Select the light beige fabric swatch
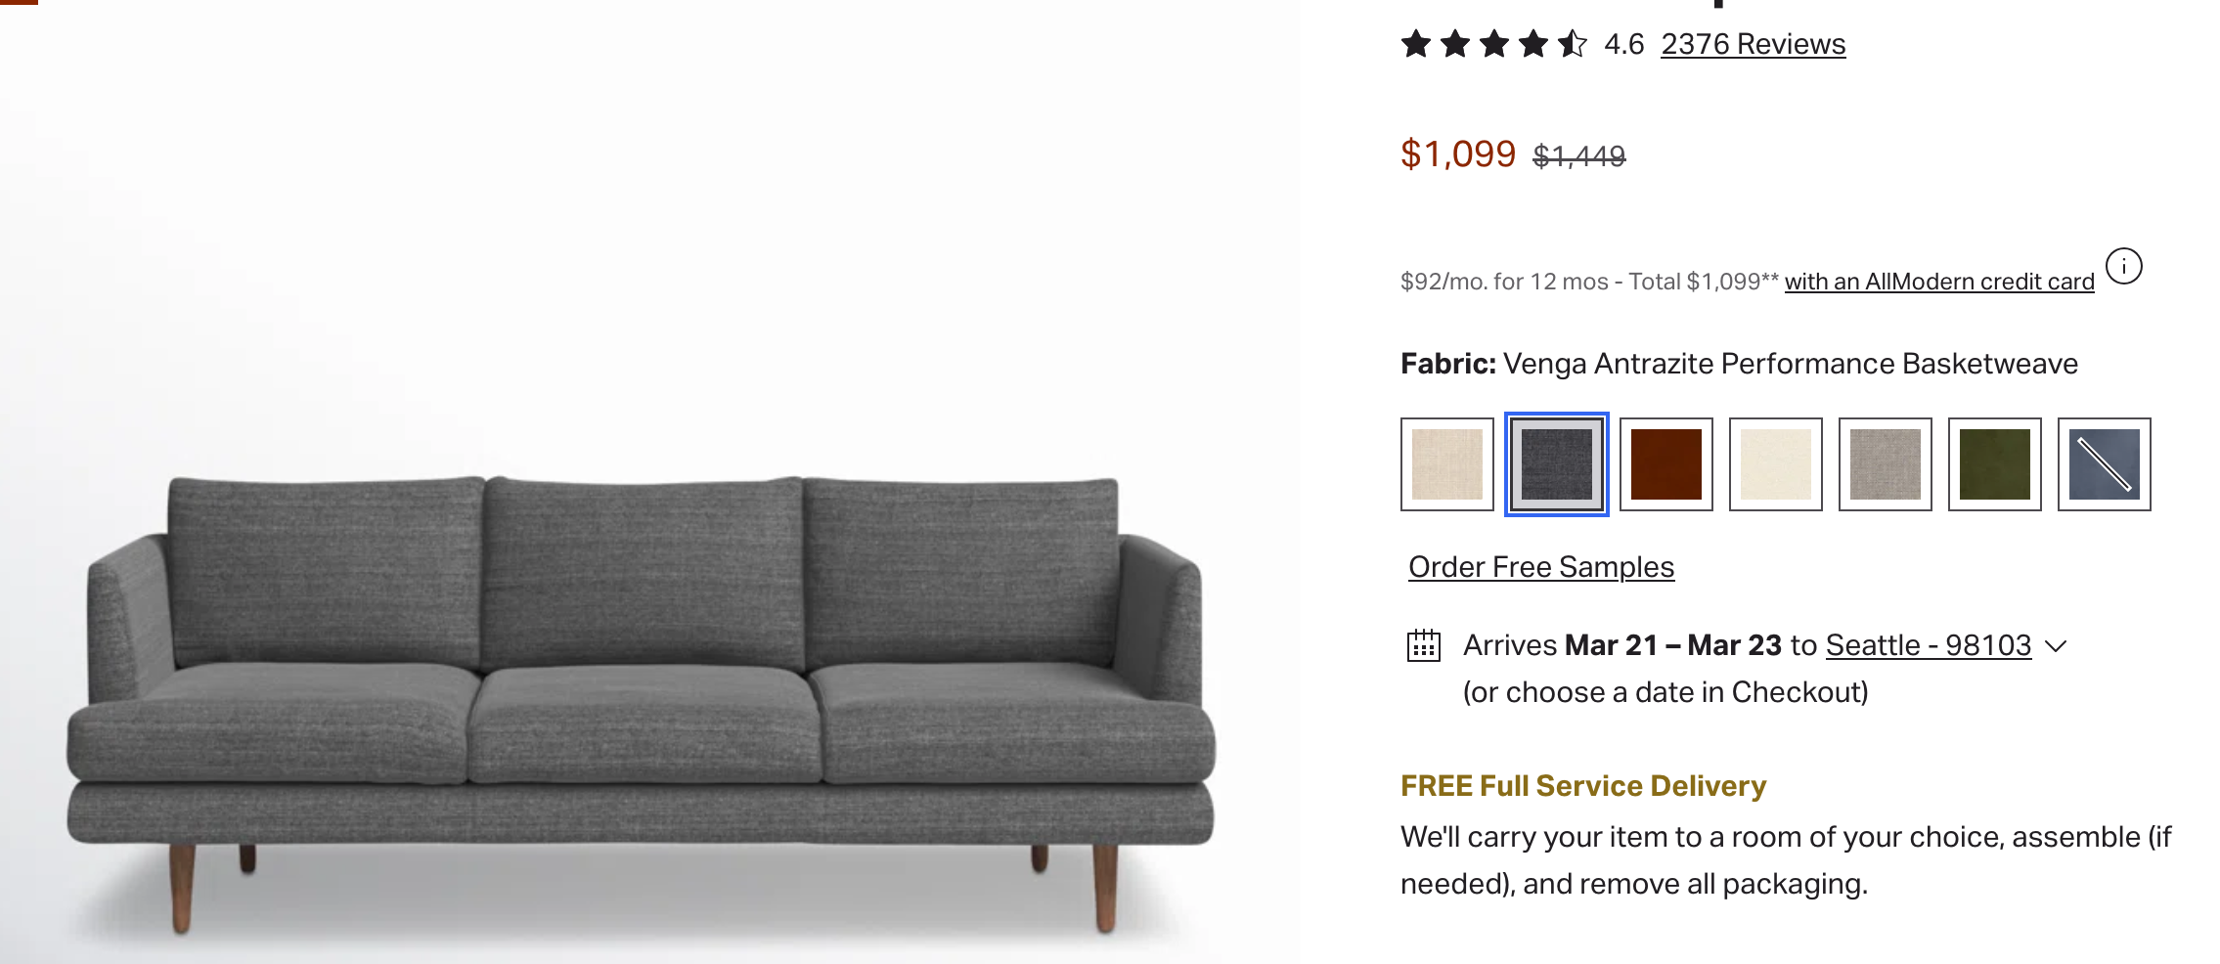 [x=1447, y=464]
